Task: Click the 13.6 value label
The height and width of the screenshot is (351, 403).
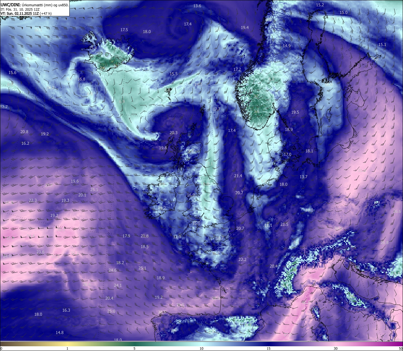Action: click(x=197, y=6)
